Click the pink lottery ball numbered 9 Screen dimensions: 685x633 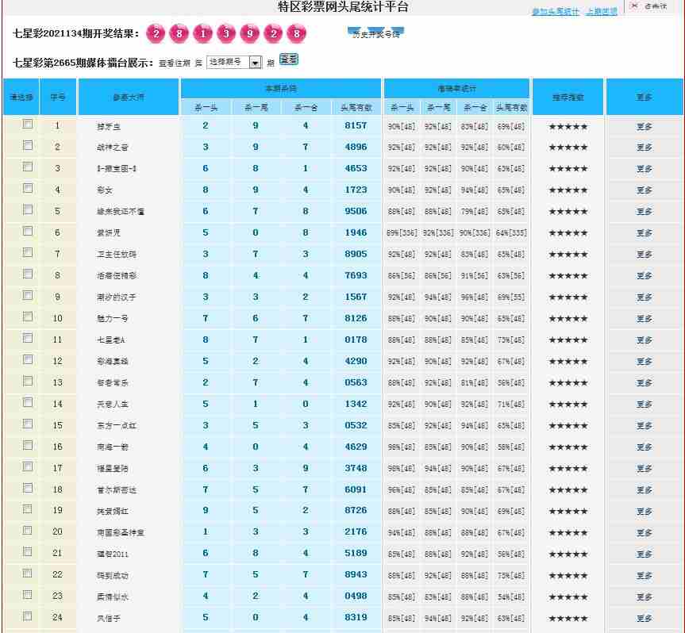click(x=250, y=34)
